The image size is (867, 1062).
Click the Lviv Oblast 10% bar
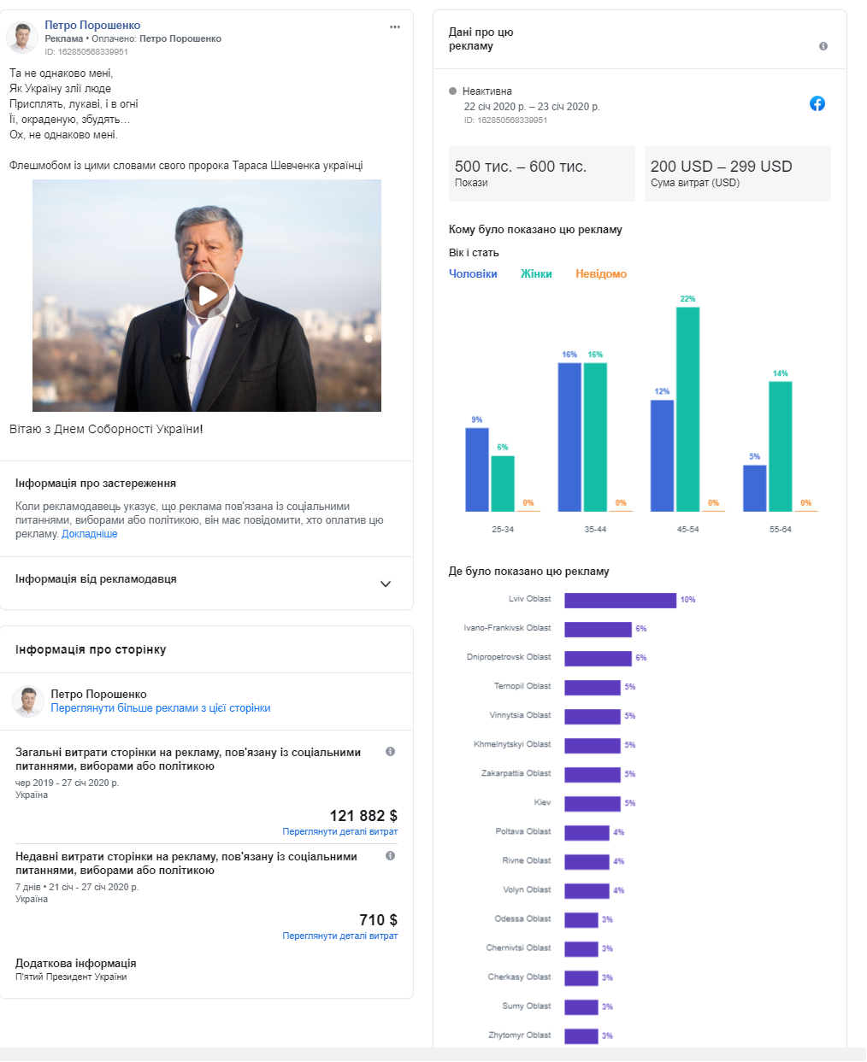(x=620, y=601)
